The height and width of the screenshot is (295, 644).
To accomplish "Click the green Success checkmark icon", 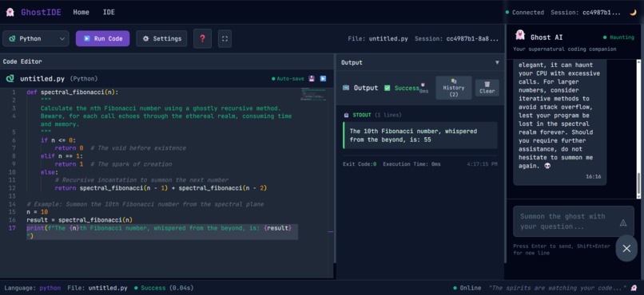I will point(387,88).
